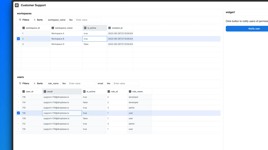This screenshot has width=268, height=150.
Task: Click the sort arrows icon in users toolbar
Action: (35, 84)
